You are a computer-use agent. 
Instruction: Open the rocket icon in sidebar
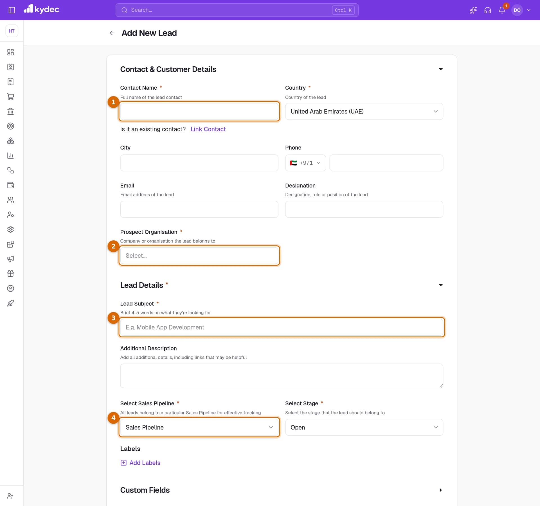coord(10,303)
